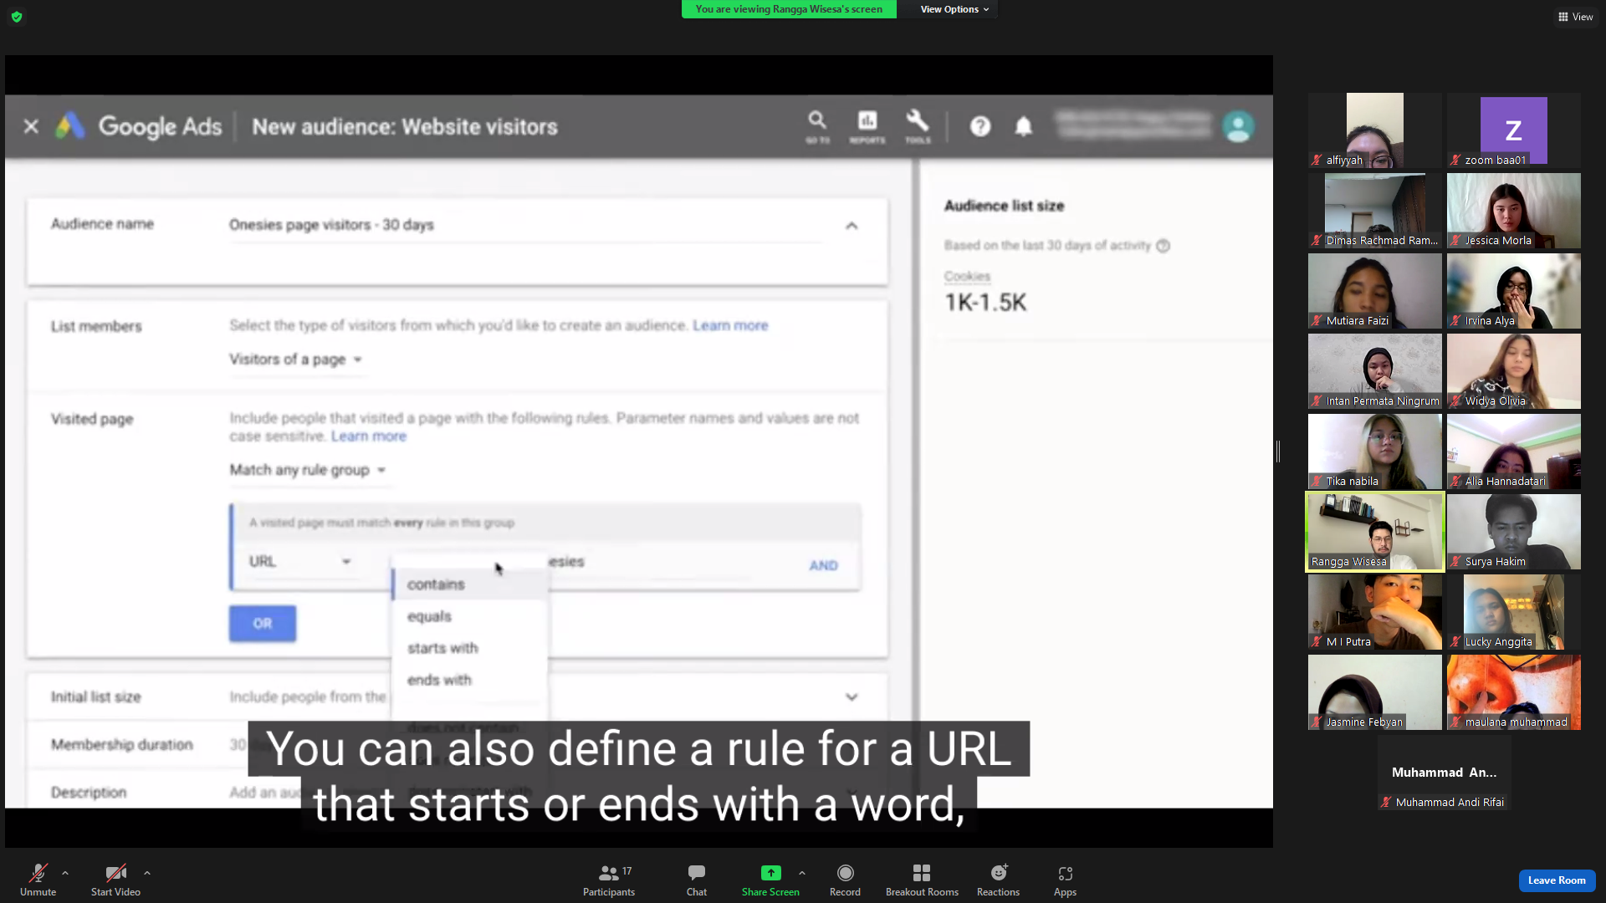The height and width of the screenshot is (903, 1606).
Task: Open Breakout Rooms
Action: [922, 880]
